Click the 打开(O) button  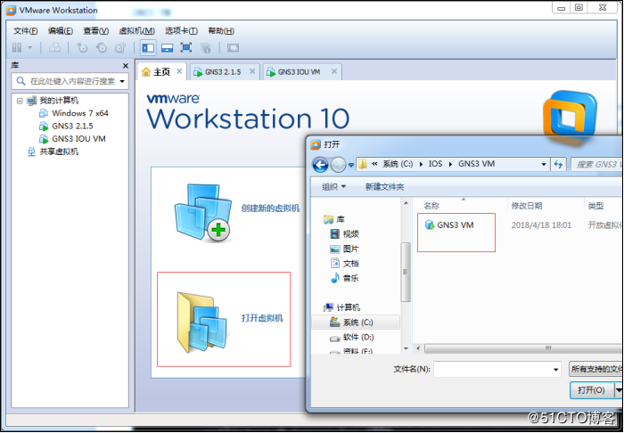[592, 390]
